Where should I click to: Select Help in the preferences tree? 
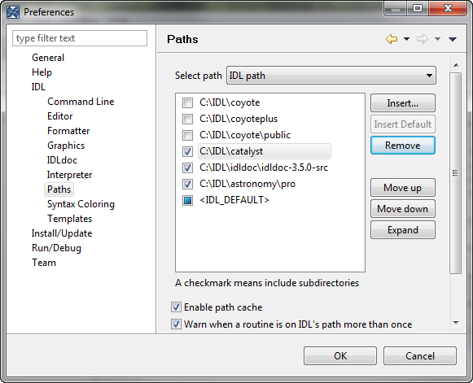click(x=42, y=72)
